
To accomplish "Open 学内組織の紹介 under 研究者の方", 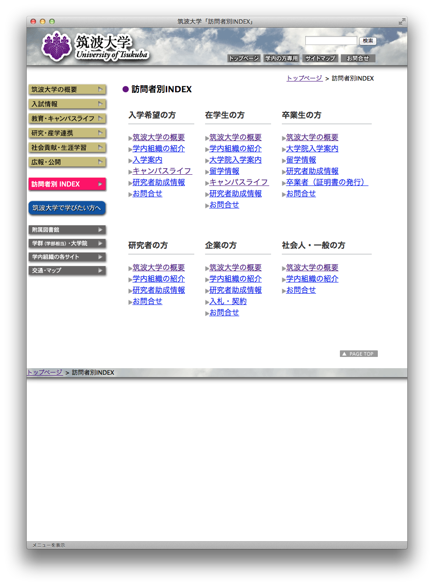I will pyautogui.click(x=159, y=279).
